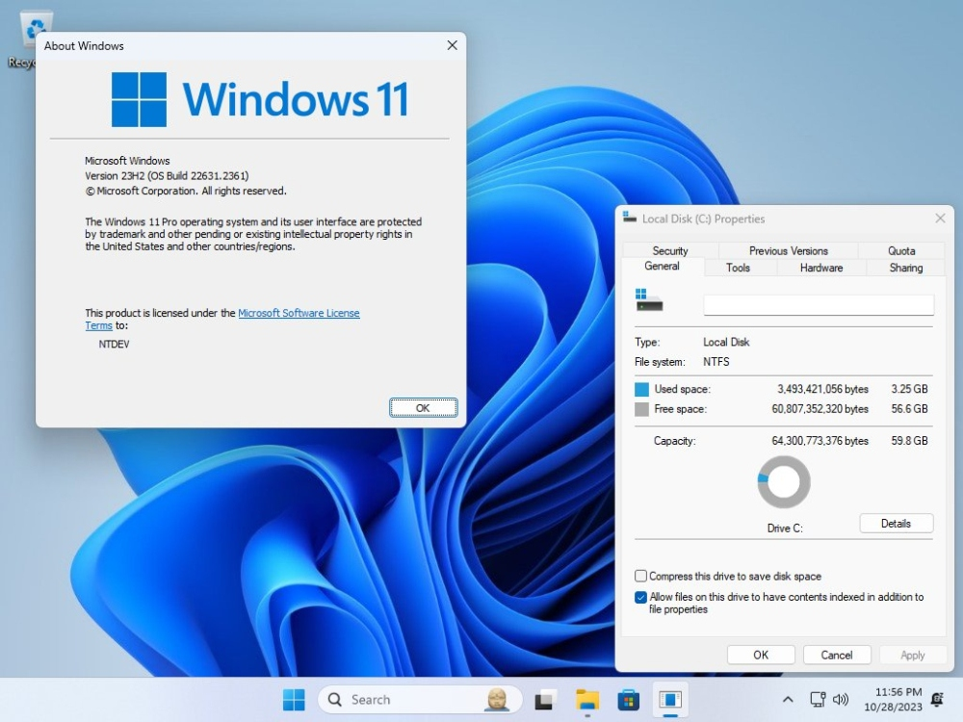Click the blue Used space swatch
Viewport: 963px width, 722px height.
(x=640, y=389)
